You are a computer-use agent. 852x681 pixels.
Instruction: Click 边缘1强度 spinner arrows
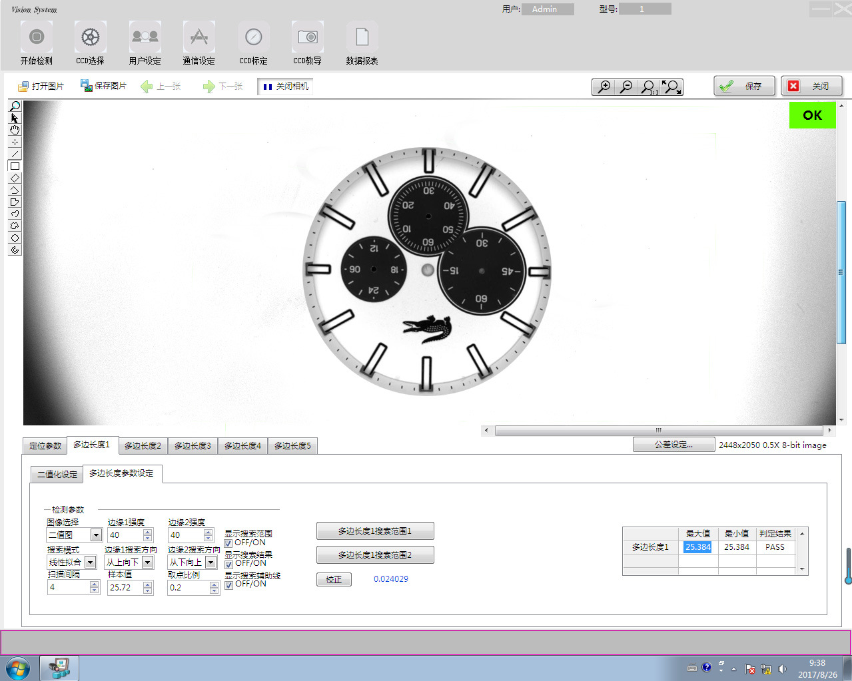148,535
